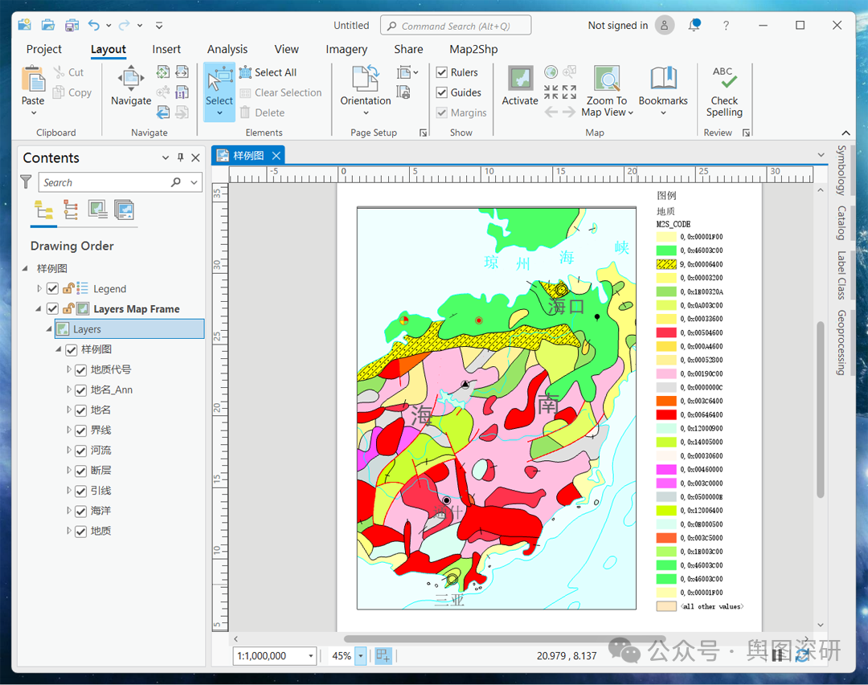
Task: Uncheck the Legend element visibility checkbox
Action: pyautogui.click(x=52, y=288)
